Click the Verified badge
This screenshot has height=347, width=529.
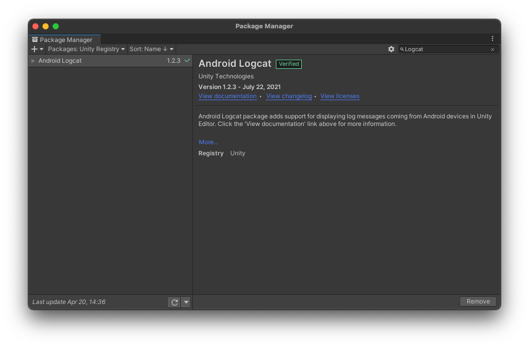coord(289,64)
